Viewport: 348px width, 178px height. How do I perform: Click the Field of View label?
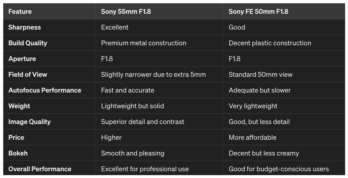point(28,75)
